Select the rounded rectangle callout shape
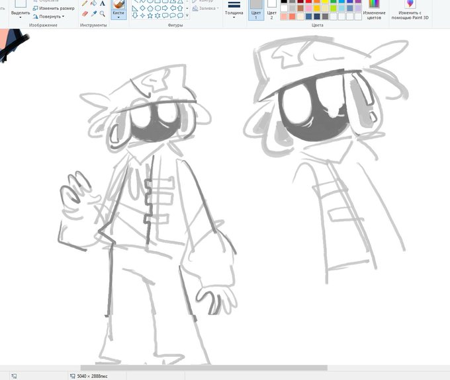 tap(165, 15)
